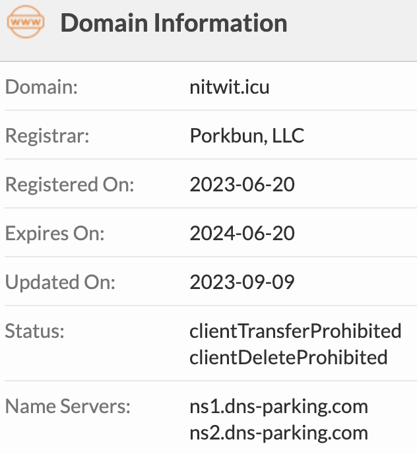Click the expiration date 2024-06-20
The height and width of the screenshot is (454, 417).
pyautogui.click(x=242, y=234)
